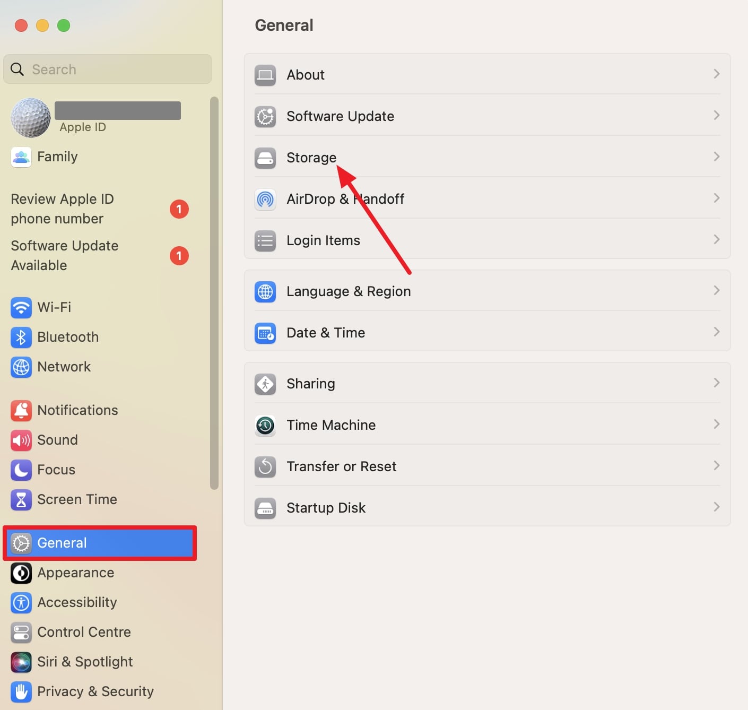
Task: Expand the About row chevron
Action: pos(716,74)
